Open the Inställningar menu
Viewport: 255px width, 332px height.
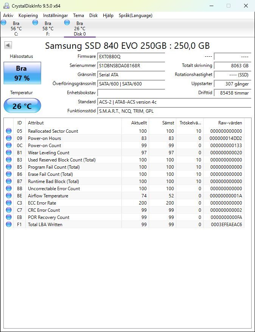point(56,16)
